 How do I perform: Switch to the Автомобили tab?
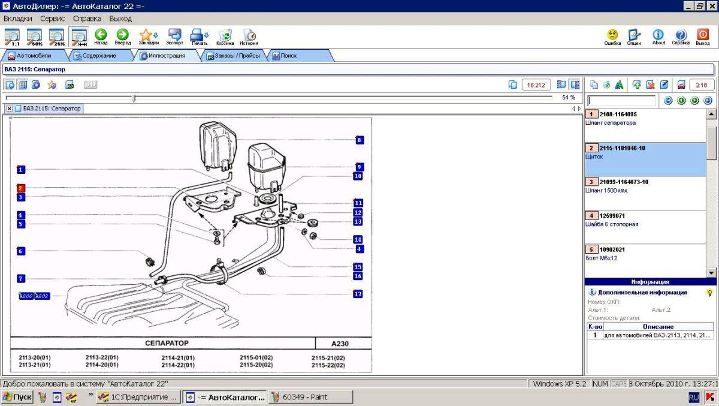click(34, 56)
